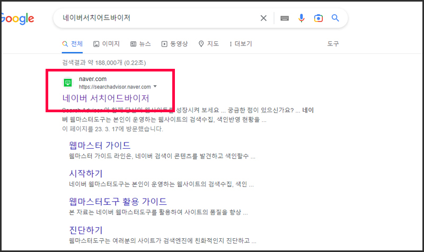Search by image with the camera icon
The image size is (424, 252).
click(x=319, y=18)
